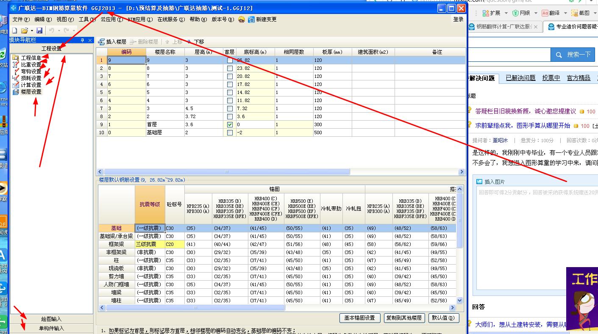Uncheck the 首层 checkbox in 首层 row

coord(230,125)
